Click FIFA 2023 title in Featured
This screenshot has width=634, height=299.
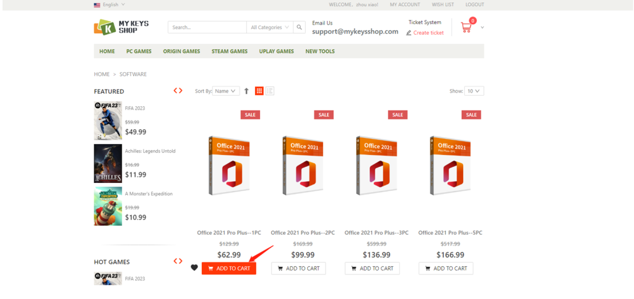coord(135,108)
